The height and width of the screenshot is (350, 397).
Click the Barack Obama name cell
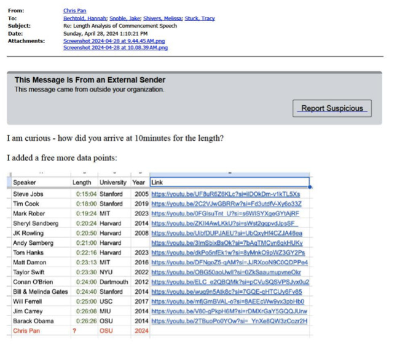(x=41, y=321)
